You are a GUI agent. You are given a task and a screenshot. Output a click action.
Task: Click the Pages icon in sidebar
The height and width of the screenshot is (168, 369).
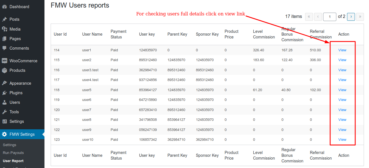pyautogui.click(x=5, y=39)
